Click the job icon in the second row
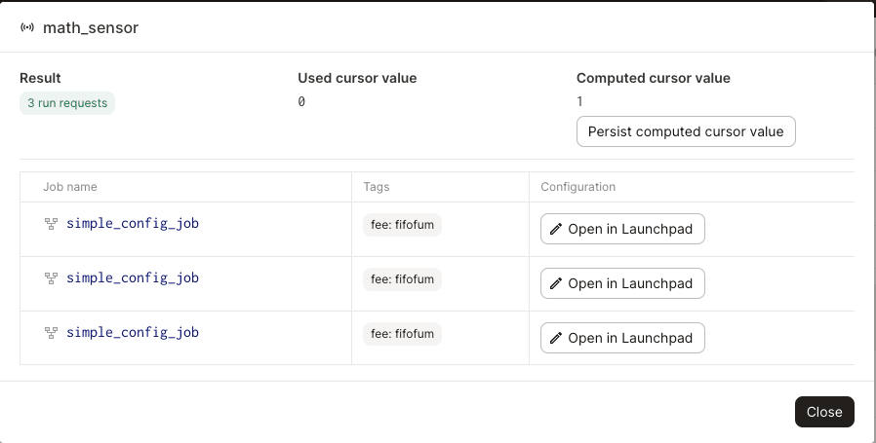Viewport: 876px width, 443px height. point(52,278)
